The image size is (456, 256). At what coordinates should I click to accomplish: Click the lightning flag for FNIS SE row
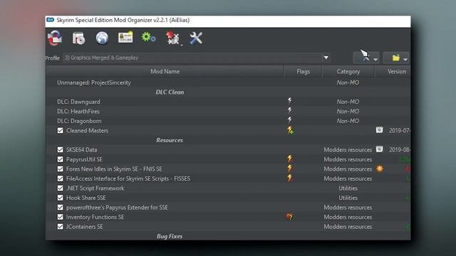pyautogui.click(x=290, y=169)
